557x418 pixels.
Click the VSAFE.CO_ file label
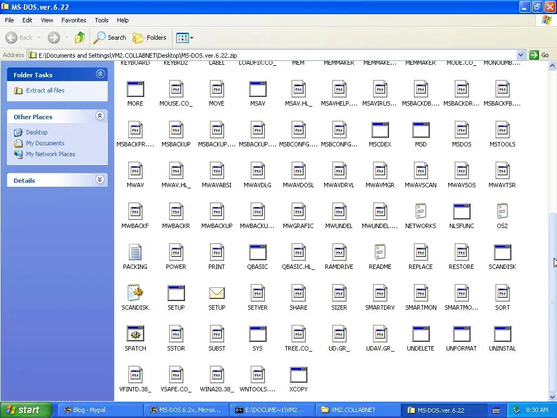[176, 389]
